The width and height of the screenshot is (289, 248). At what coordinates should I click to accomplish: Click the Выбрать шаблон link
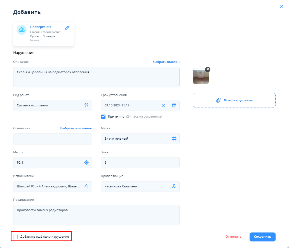[166, 62]
